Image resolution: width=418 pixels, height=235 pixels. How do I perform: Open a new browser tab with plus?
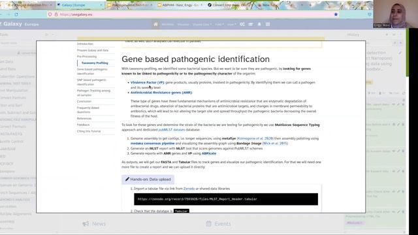point(310,5)
